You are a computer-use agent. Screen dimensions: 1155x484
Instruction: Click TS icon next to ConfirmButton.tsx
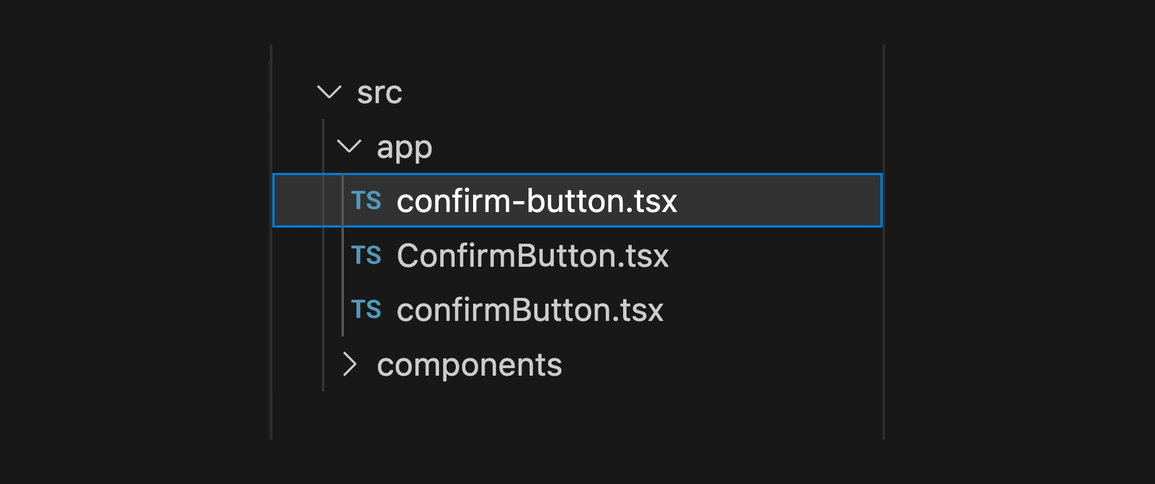point(366,255)
